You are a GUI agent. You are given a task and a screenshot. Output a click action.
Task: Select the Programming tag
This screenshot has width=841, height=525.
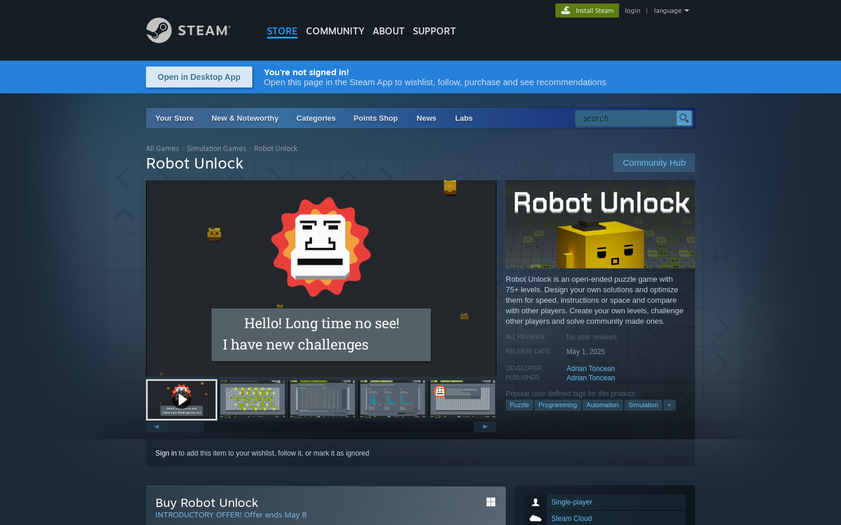click(x=558, y=405)
